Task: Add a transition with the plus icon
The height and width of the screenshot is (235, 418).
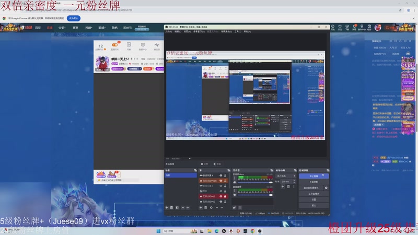Action: tap(283, 187)
